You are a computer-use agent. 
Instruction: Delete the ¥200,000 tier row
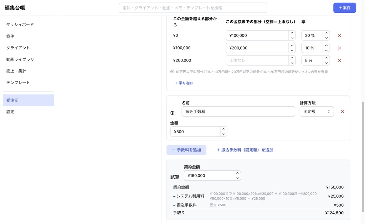click(x=339, y=60)
